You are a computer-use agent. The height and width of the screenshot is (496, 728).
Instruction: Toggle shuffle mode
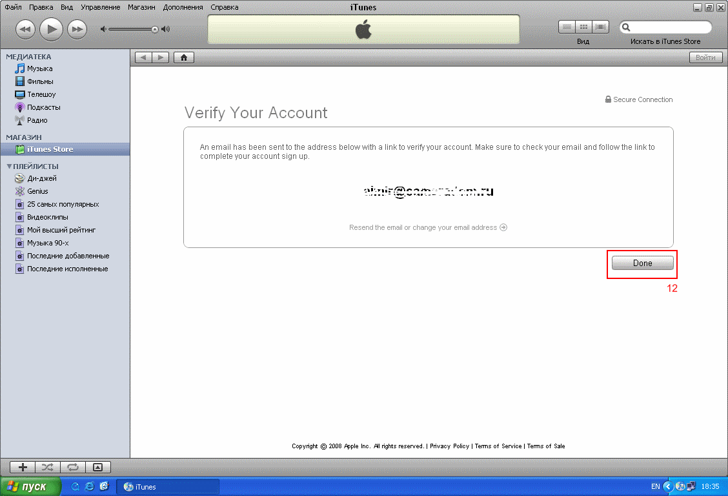point(48,467)
